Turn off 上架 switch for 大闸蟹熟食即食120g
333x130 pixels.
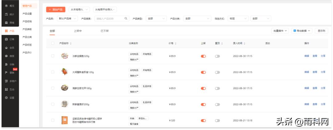203,72
